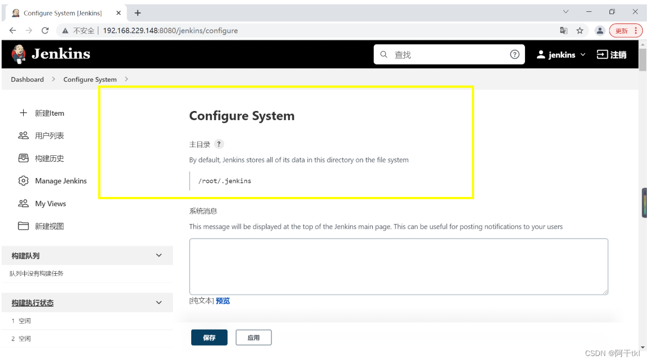Click the 预览 preview link
The height and width of the screenshot is (362, 648).
[223, 301]
